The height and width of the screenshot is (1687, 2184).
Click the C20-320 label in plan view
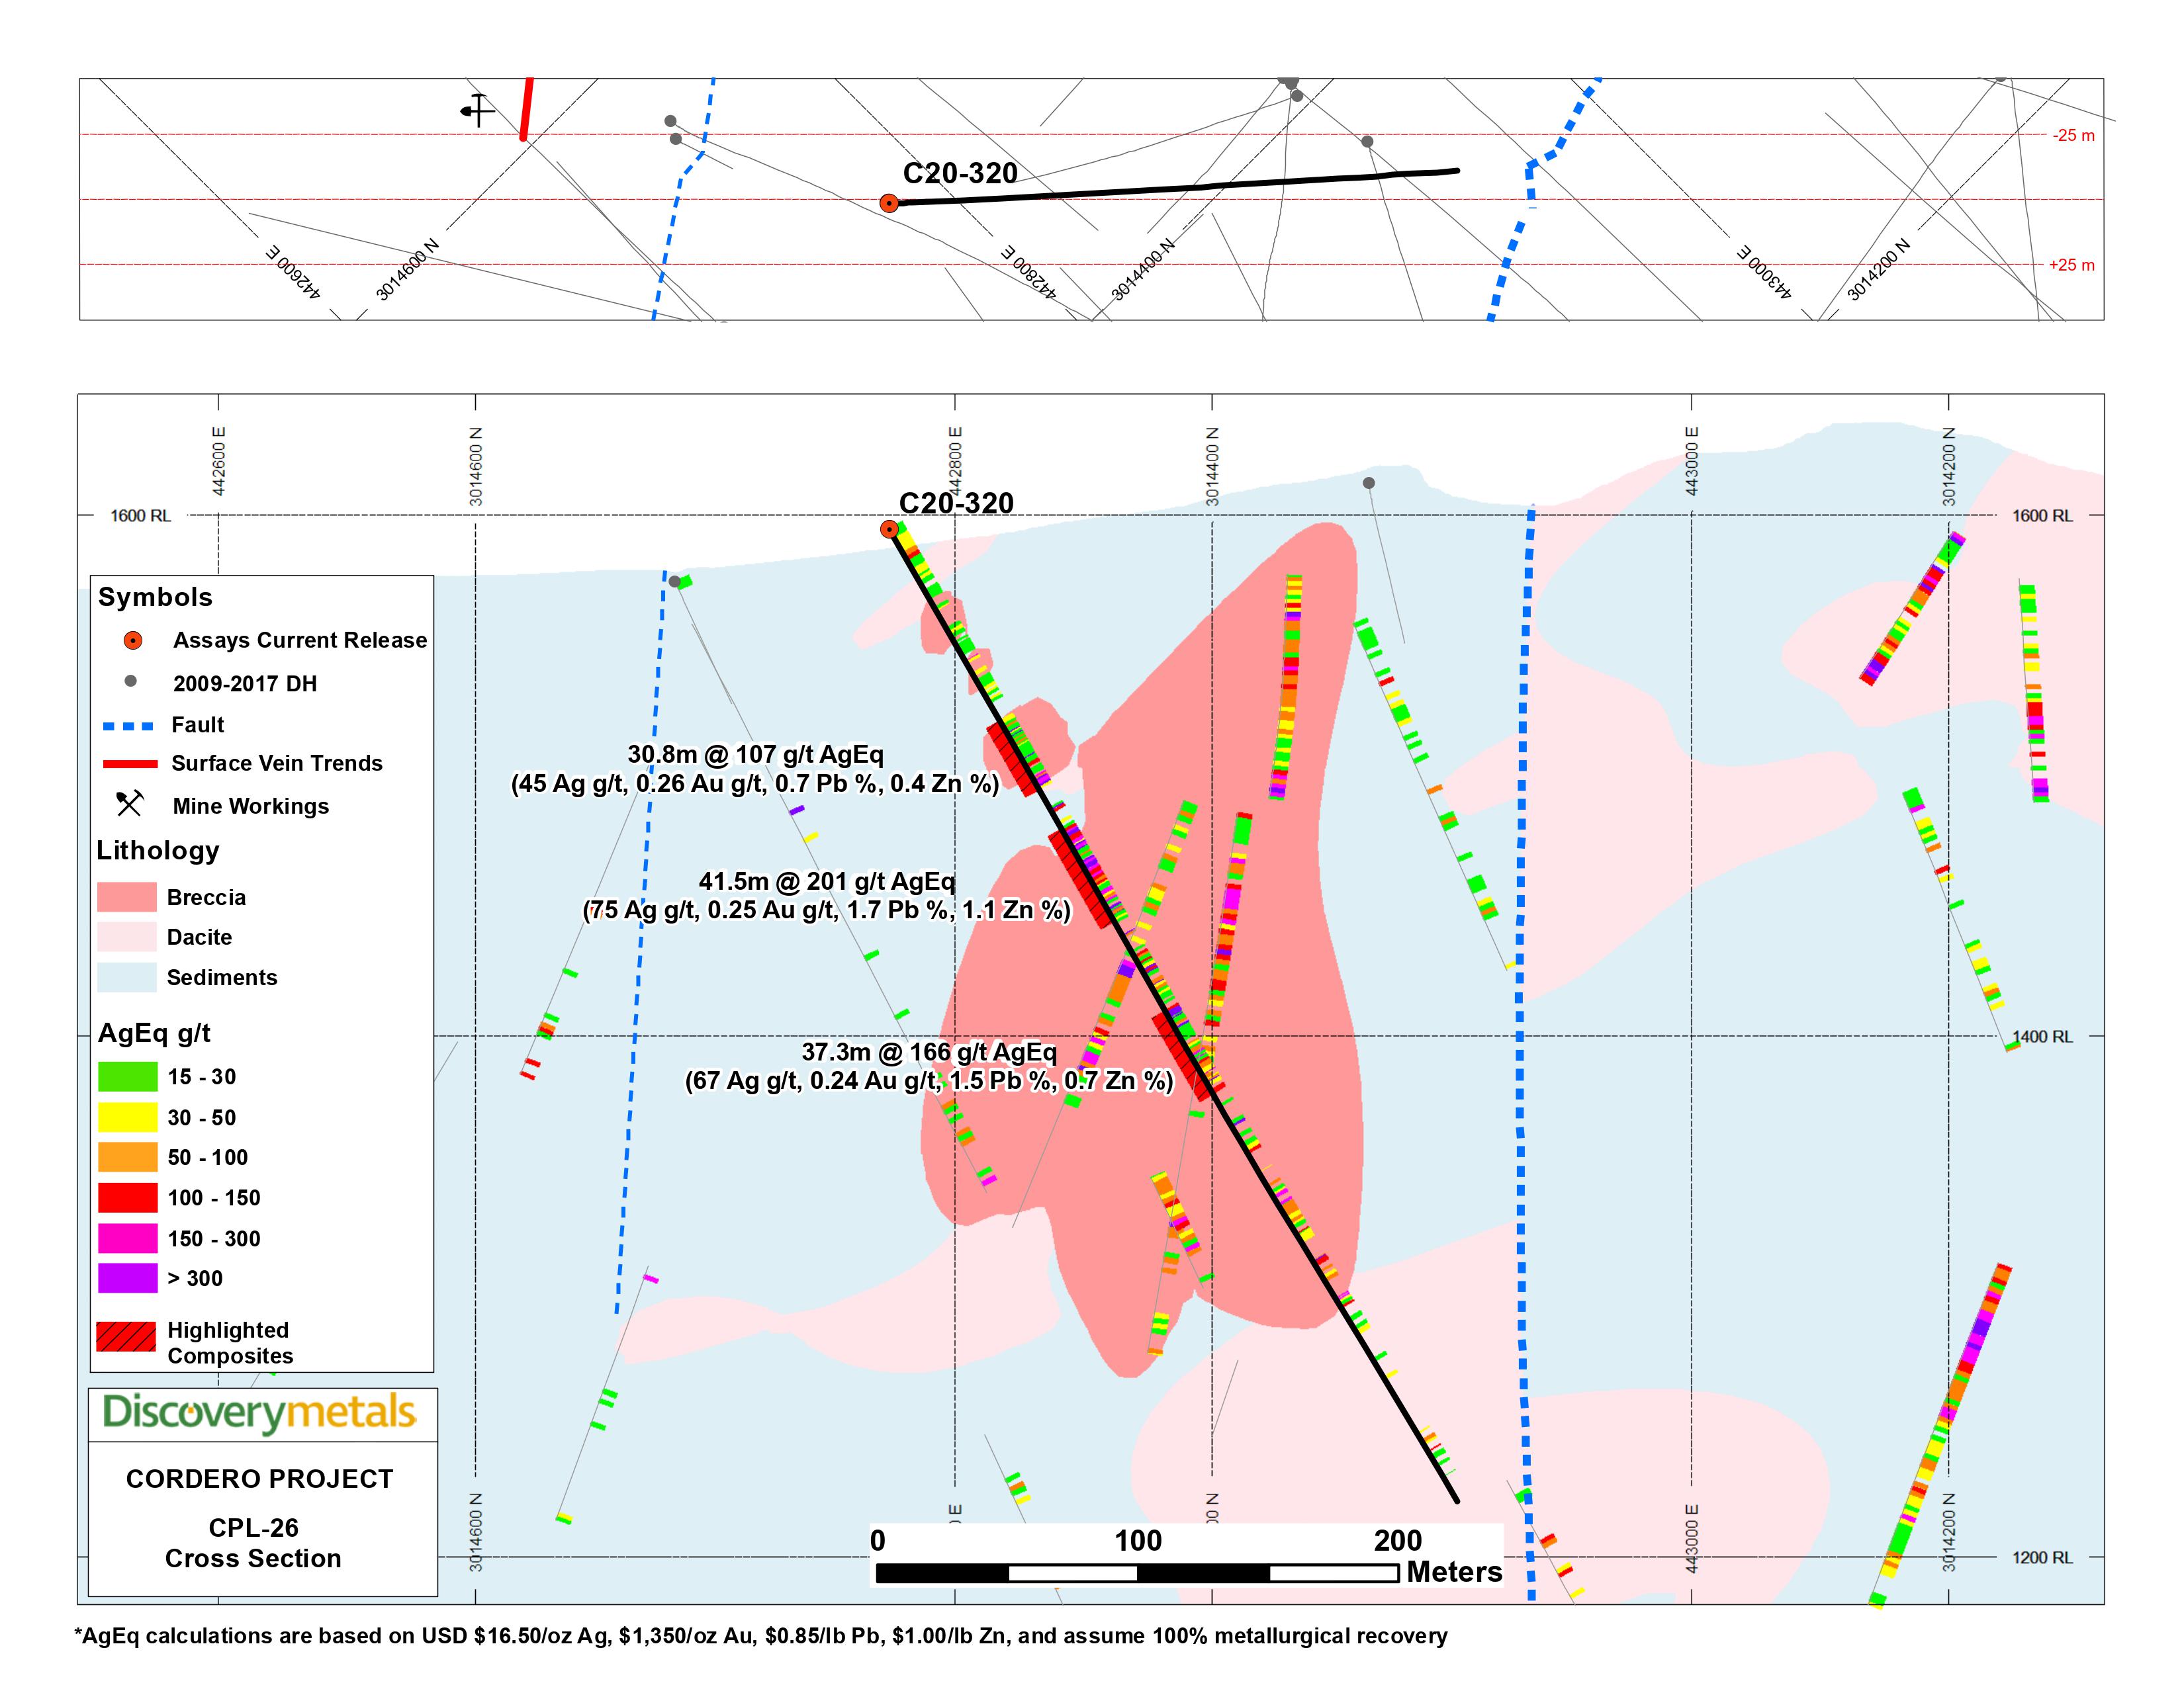pos(960,173)
